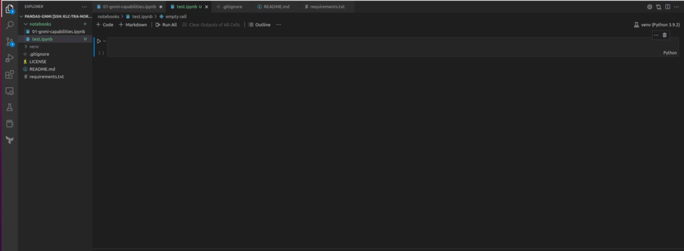
Task: Open the Source Control view
Action: click(x=9, y=42)
